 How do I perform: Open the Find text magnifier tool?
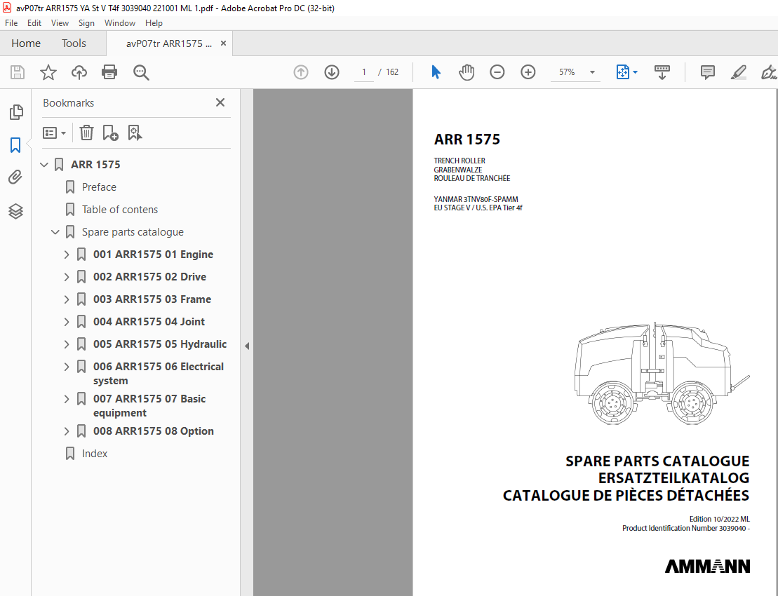coord(141,72)
